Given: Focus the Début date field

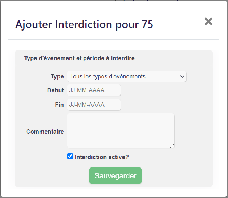Looking at the screenshot, I should [94, 90].
